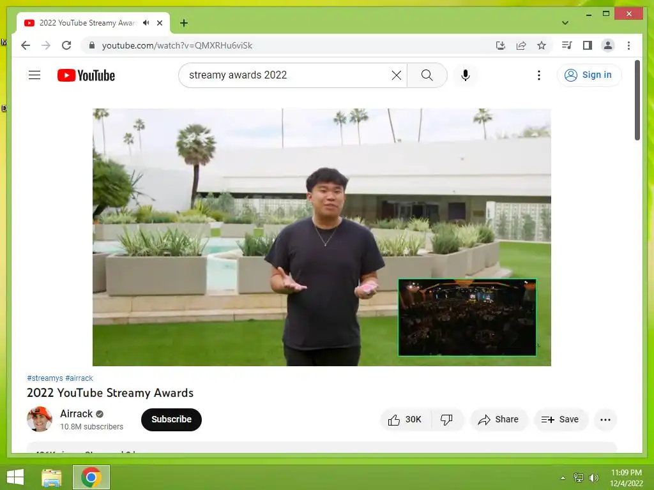Open network icon in system tray
This screenshot has height=490, width=654.
578,477
